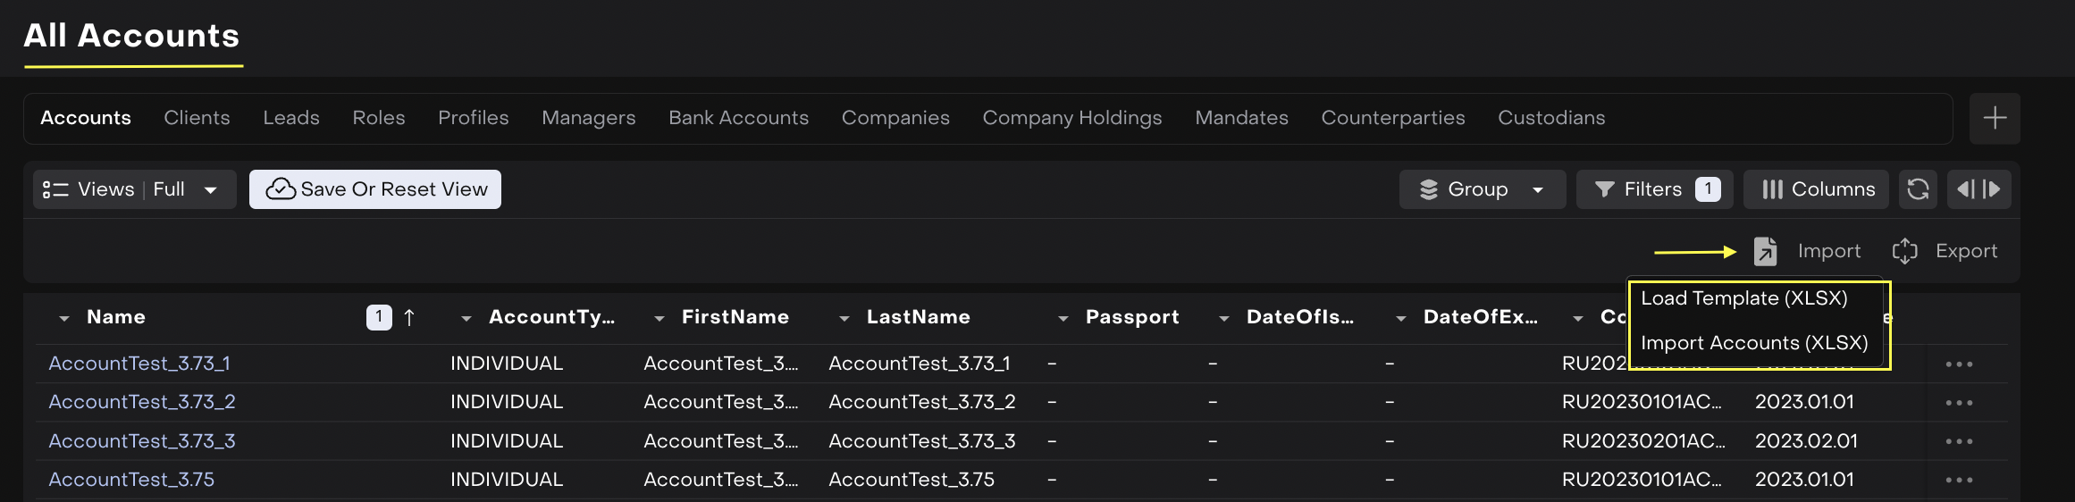The width and height of the screenshot is (2075, 502).
Task: Toggle ascending sort arrow on Name column
Action: coord(409,318)
